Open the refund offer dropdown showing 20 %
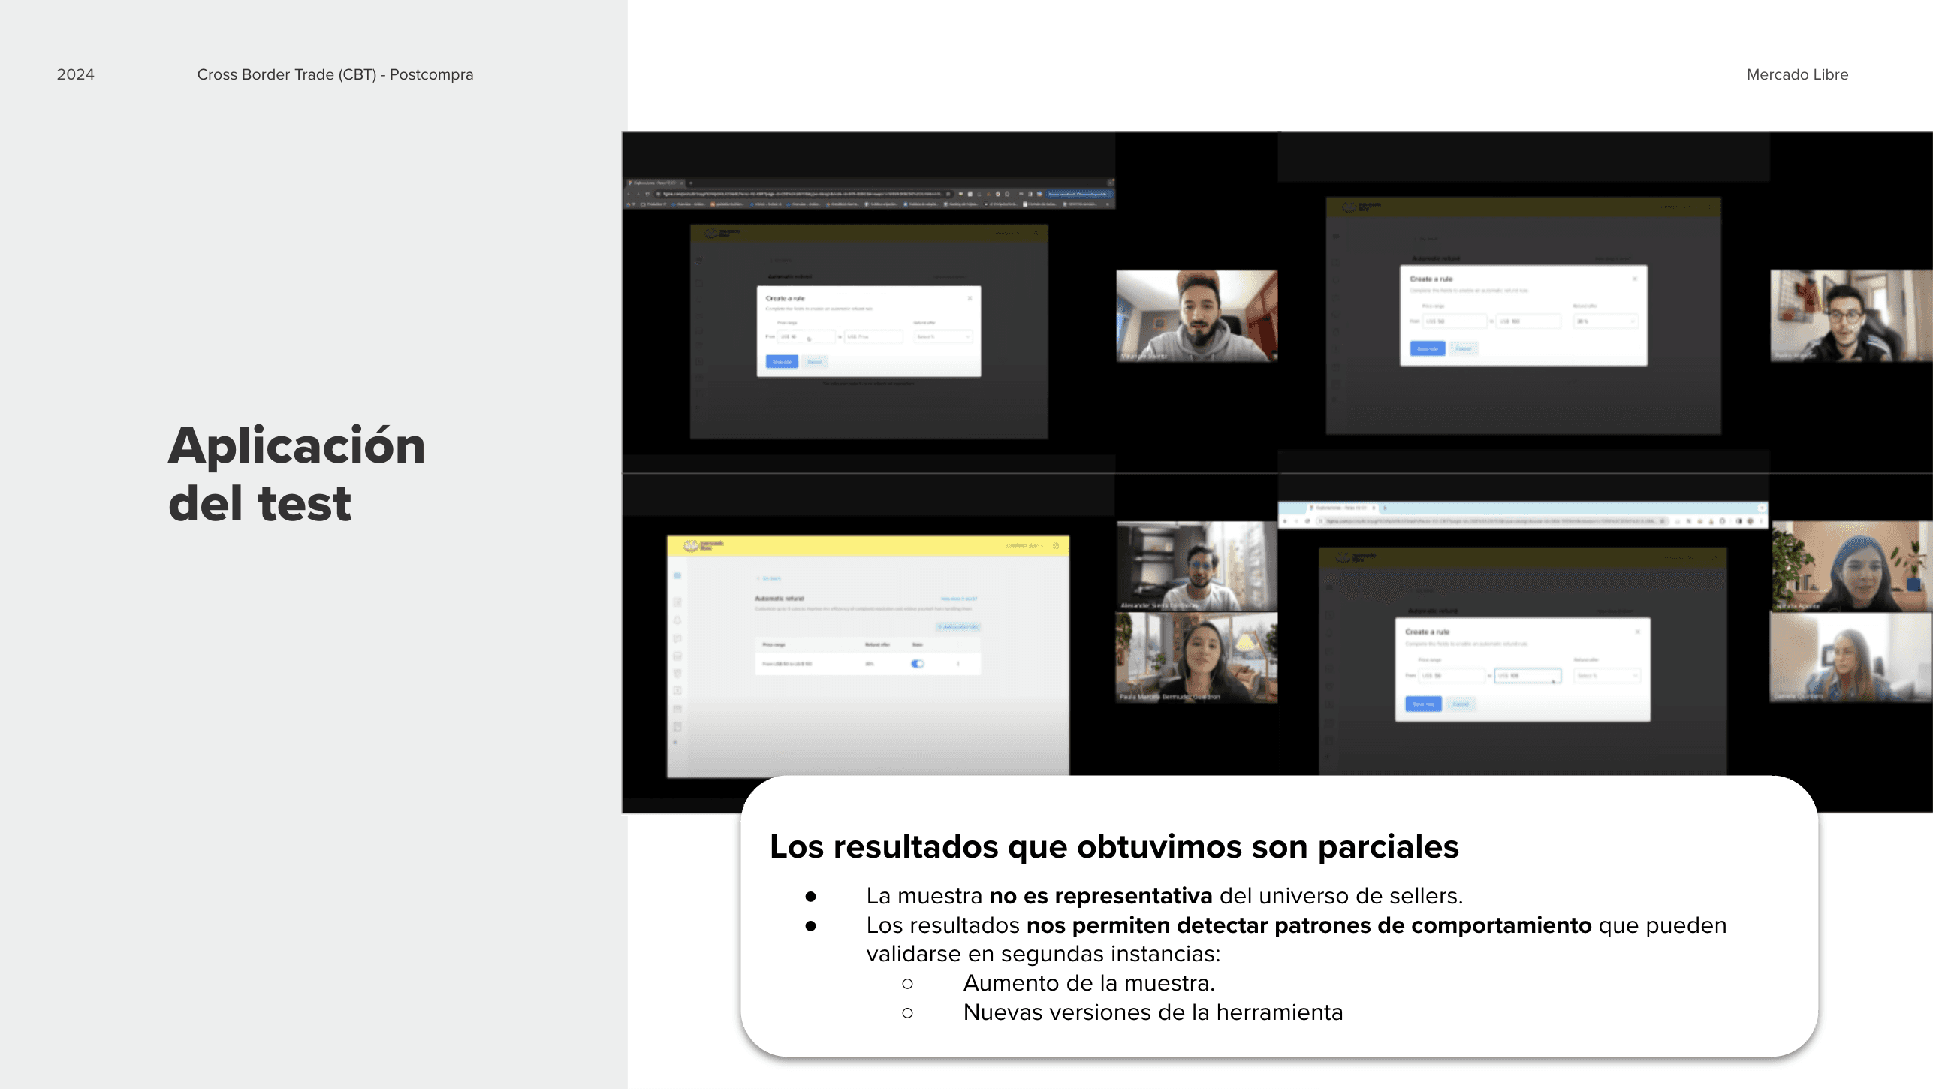This screenshot has width=1933, height=1089. (x=1606, y=321)
